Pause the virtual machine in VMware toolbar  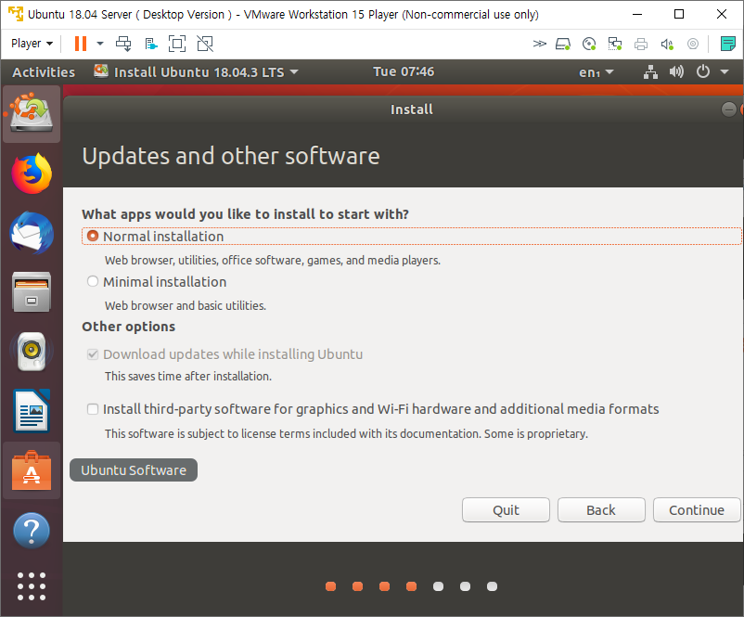[x=81, y=44]
